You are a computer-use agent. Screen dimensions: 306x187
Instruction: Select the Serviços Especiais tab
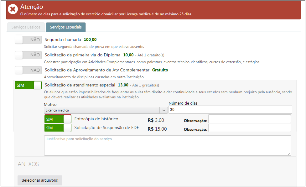click(65, 27)
